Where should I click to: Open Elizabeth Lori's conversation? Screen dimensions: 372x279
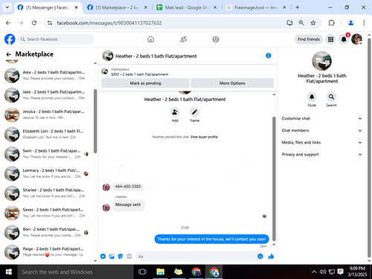(47, 134)
